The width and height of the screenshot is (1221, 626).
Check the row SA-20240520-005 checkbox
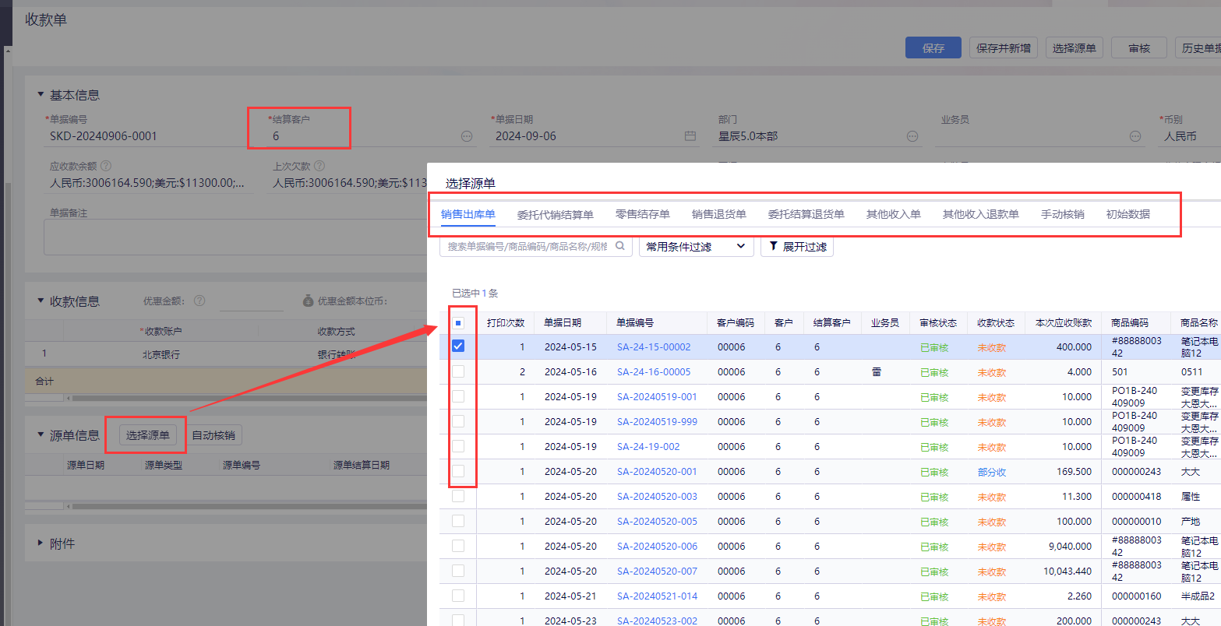pyautogui.click(x=458, y=521)
